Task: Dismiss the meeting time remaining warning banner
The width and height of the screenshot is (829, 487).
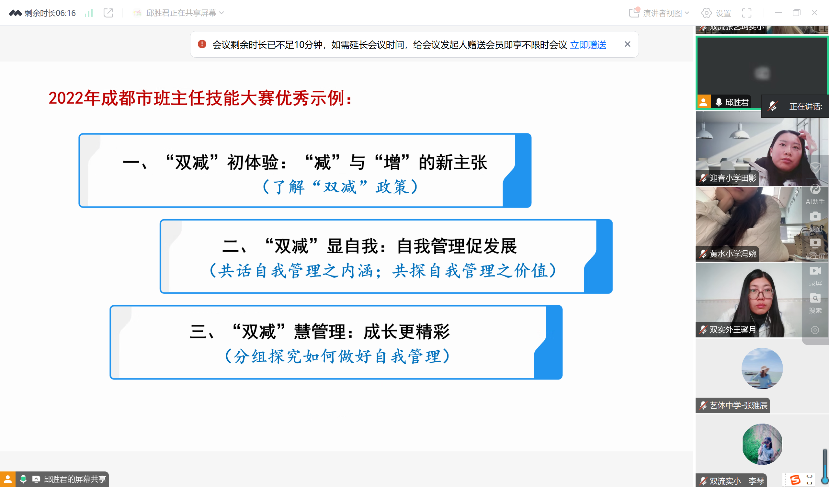Action: tap(627, 44)
